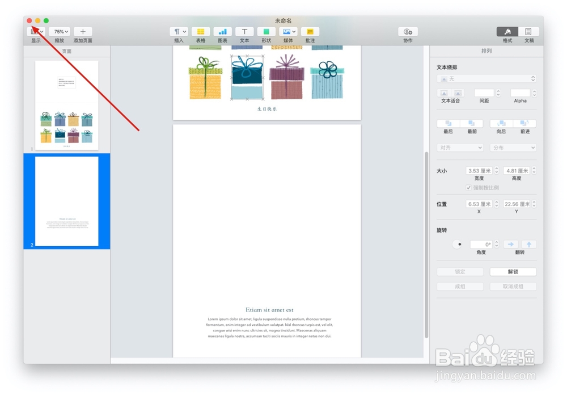Select the light blue flower-bow gift box
This screenshot has height=395, width=567.
[x=328, y=79]
